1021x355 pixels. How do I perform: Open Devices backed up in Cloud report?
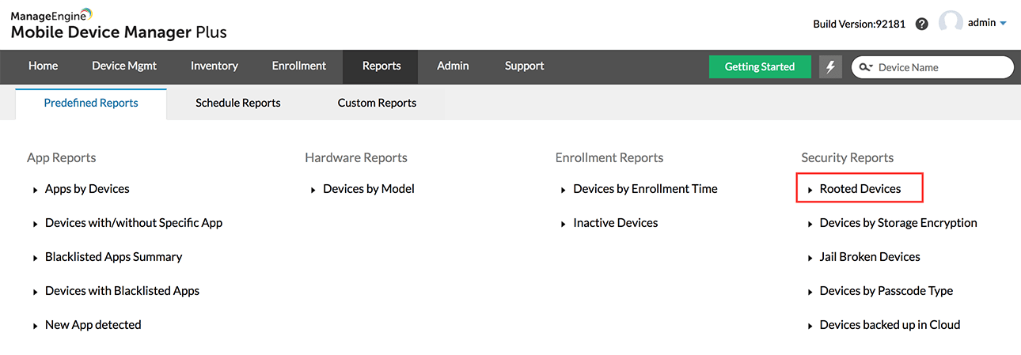tap(890, 325)
